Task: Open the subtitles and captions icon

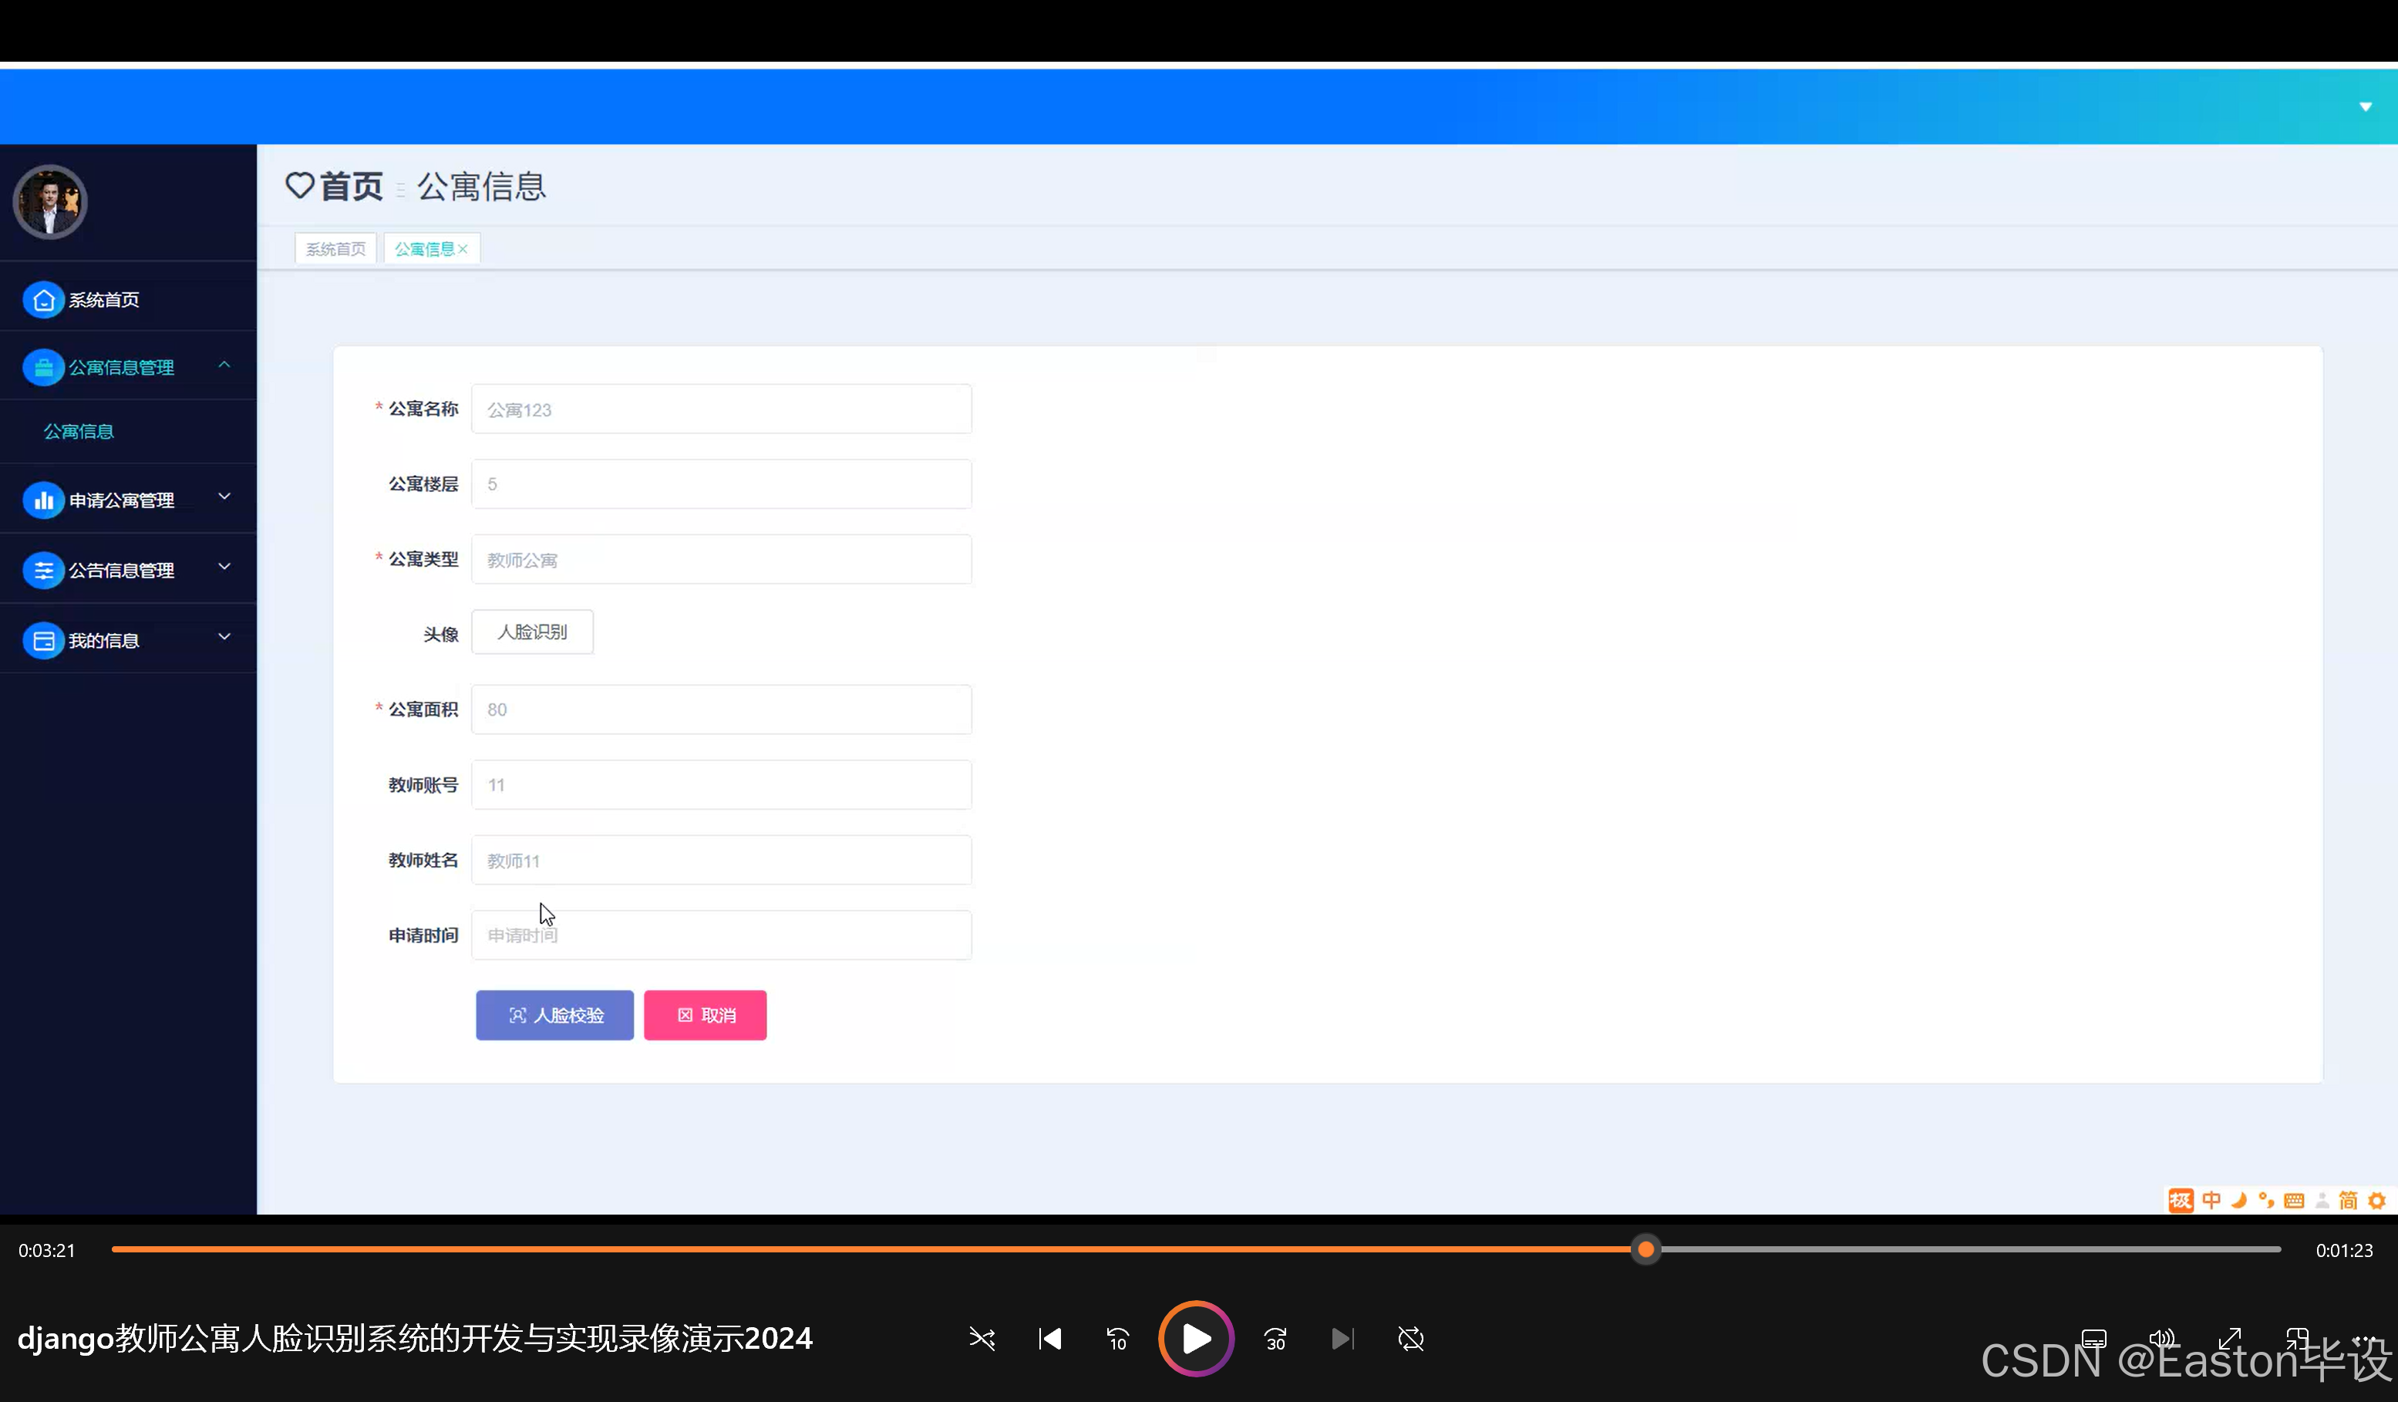Action: pyautogui.click(x=2094, y=1340)
